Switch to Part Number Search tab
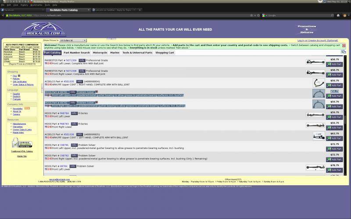Image resolution: width=351 pixels, height=219 pixels. [x=76, y=53]
